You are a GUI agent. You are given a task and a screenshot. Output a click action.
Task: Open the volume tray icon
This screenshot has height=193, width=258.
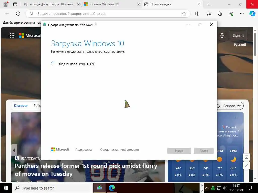coord(224,188)
